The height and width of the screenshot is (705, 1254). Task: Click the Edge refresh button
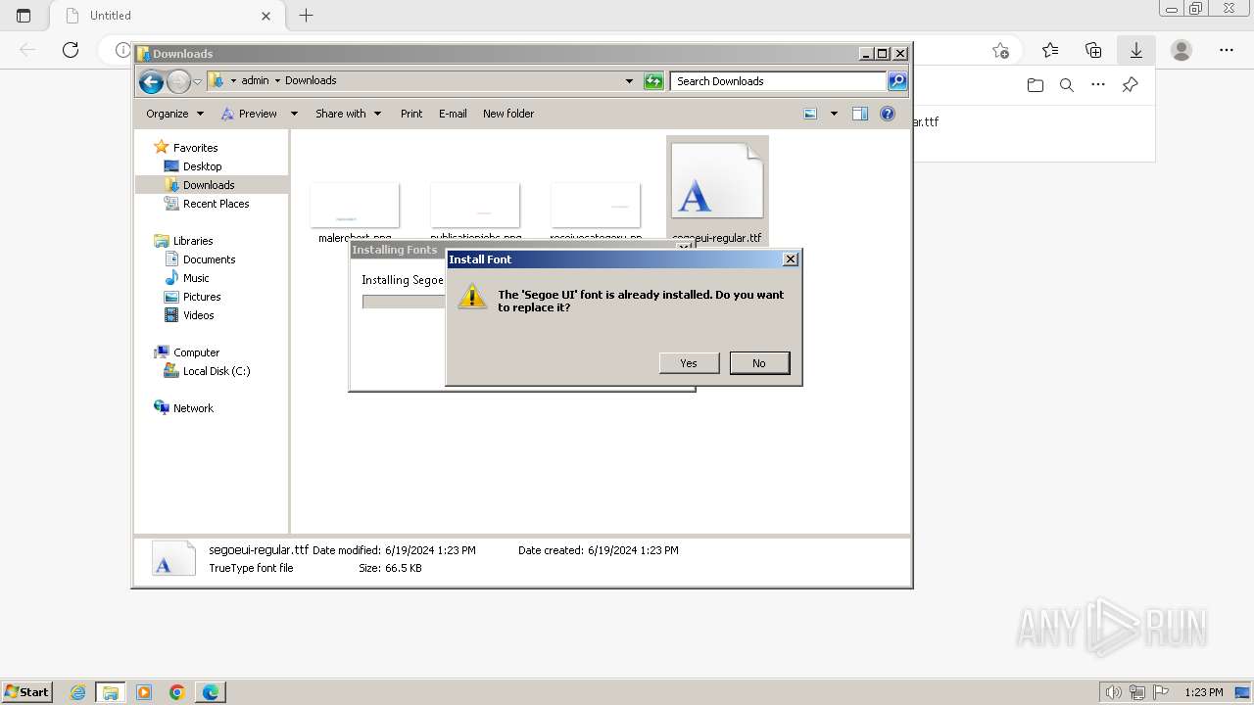pos(71,50)
